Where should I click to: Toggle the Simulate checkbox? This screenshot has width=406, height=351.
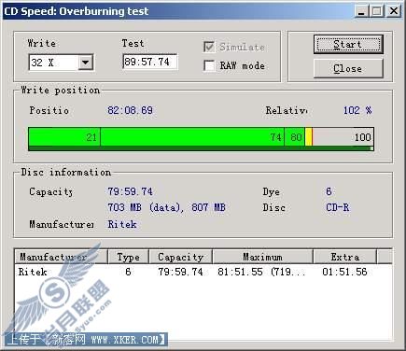[x=209, y=47]
